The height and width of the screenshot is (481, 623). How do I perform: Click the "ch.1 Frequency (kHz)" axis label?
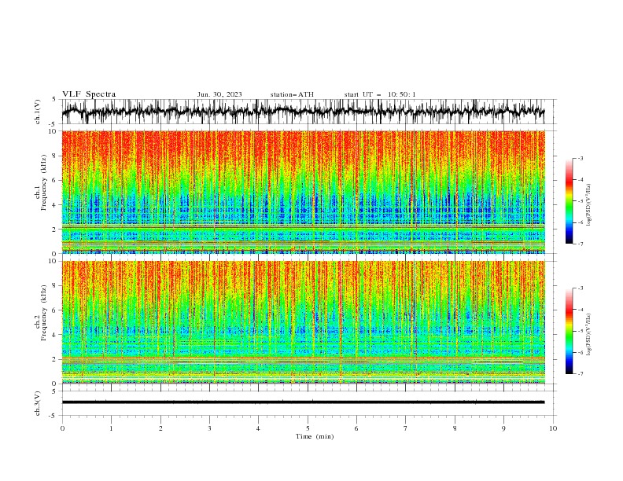tap(42, 183)
